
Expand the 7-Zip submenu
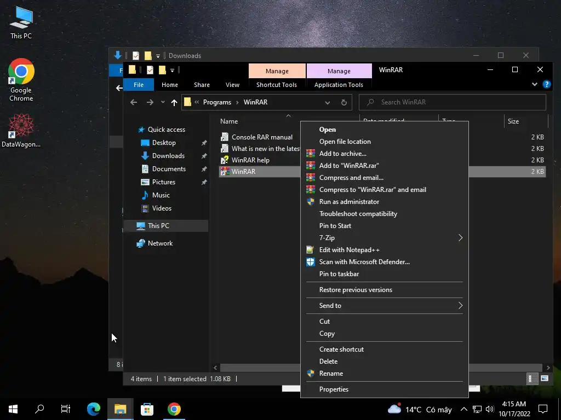pos(460,238)
